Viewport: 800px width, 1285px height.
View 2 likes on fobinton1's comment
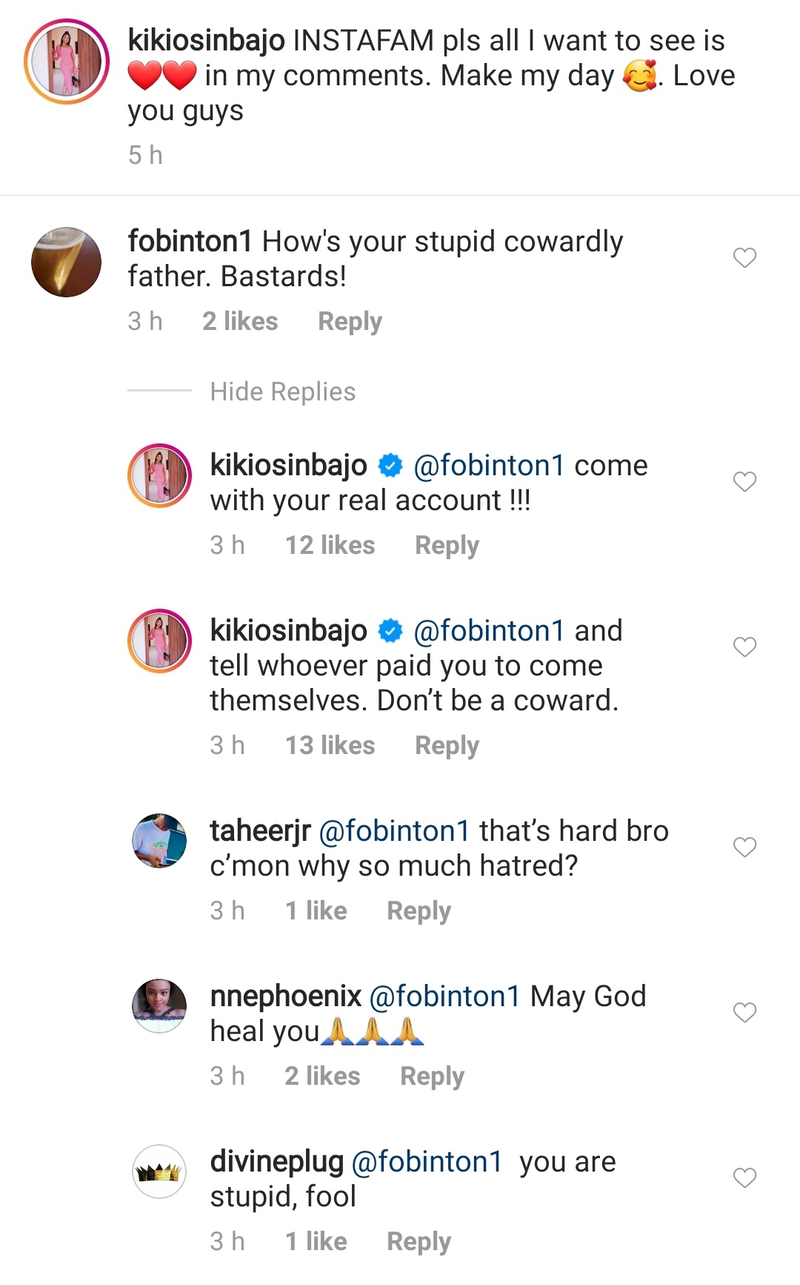click(240, 321)
